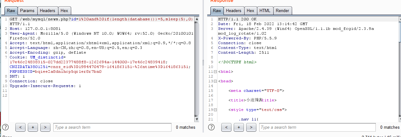This screenshot has height=137, width=401.
Task: Click the CNZZDATA cookie line
Action: pos(99,67)
